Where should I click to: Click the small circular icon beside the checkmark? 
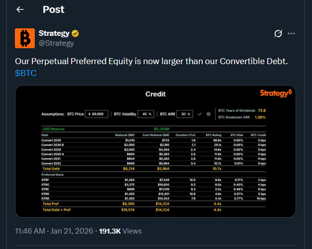tap(208, 114)
